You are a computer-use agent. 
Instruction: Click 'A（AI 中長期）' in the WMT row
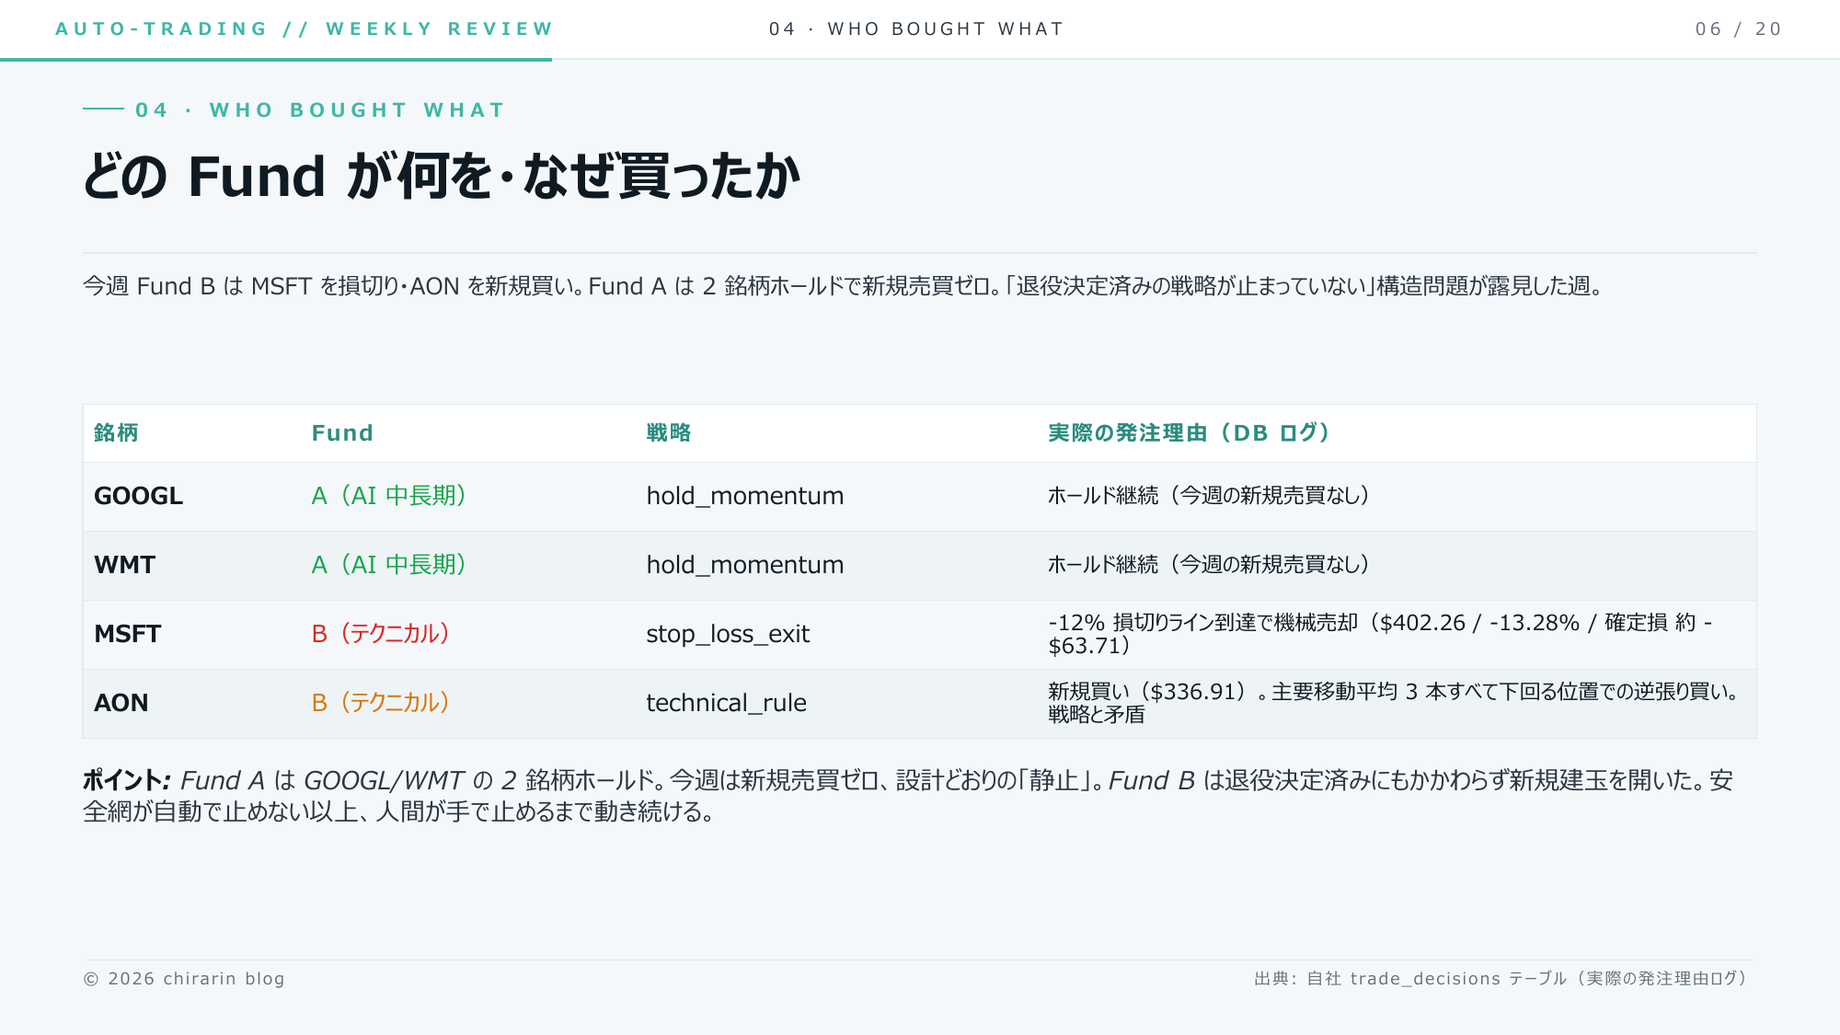pyautogui.click(x=388, y=565)
